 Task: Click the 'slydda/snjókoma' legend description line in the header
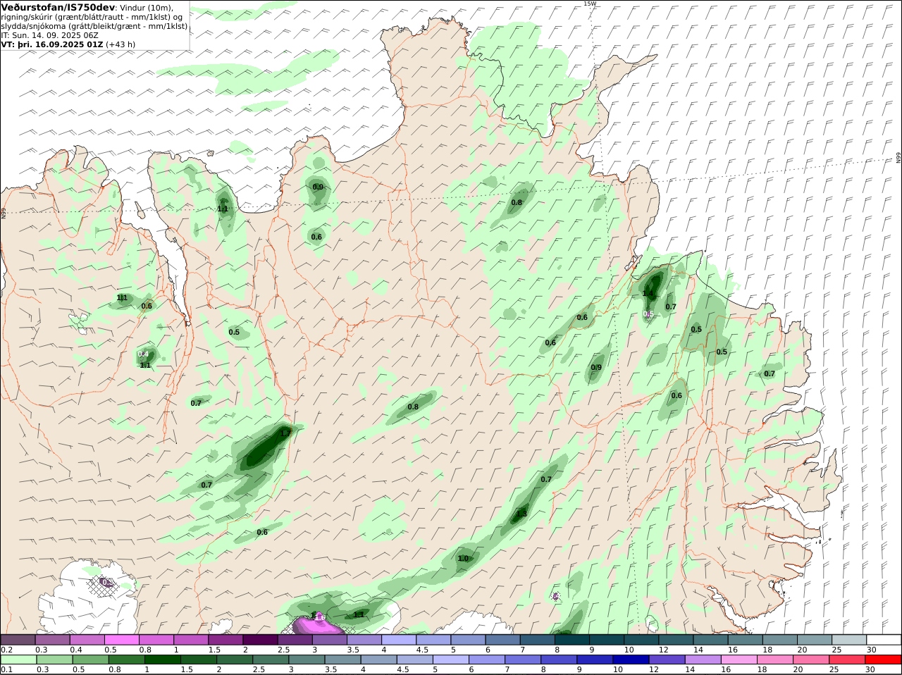tap(94, 25)
